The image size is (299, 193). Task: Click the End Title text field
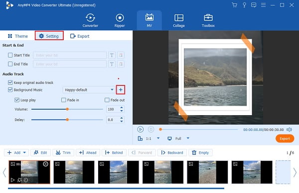(x=70, y=64)
